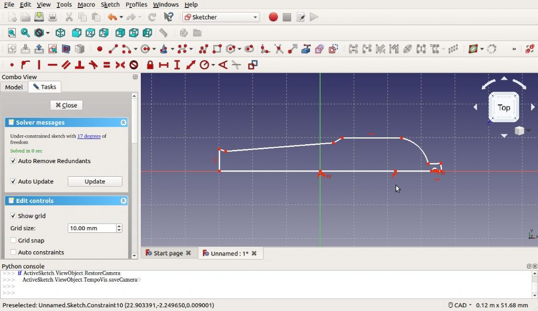Open the Sketch menu
This screenshot has width=538, height=311.
pyautogui.click(x=110, y=4)
